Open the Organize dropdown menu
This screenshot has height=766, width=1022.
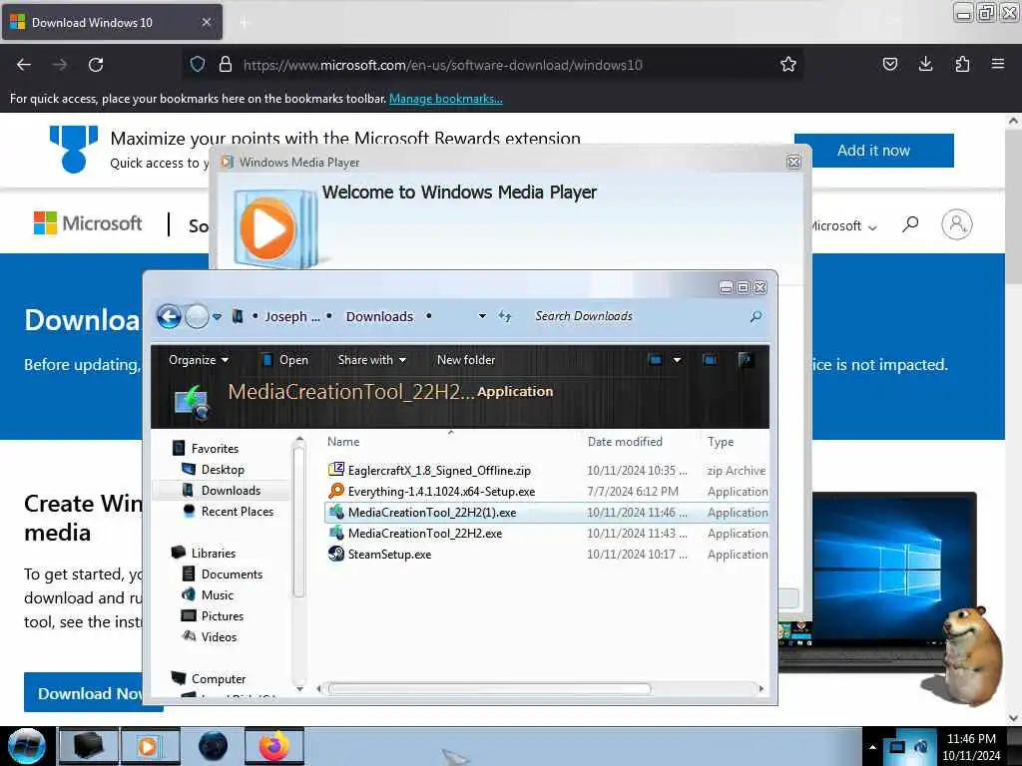[x=199, y=359]
